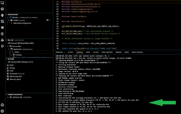Click the build action icon on build_2 row

[47, 20]
